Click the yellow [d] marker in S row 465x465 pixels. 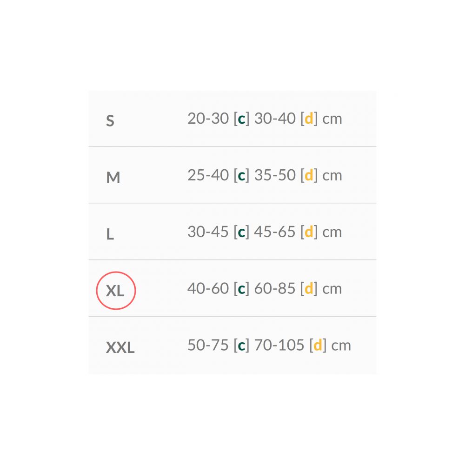tap(309, 119)
